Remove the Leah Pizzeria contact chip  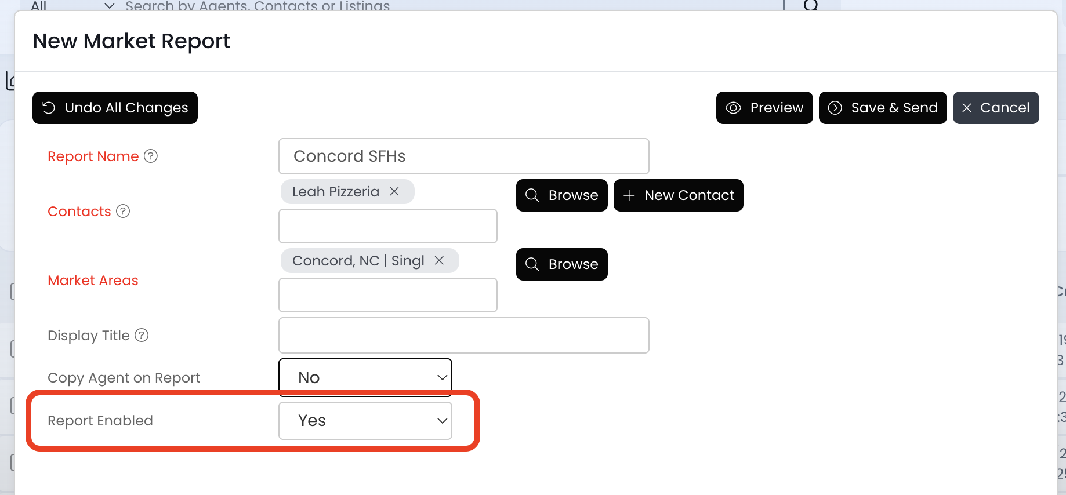(x=394, y=191)
